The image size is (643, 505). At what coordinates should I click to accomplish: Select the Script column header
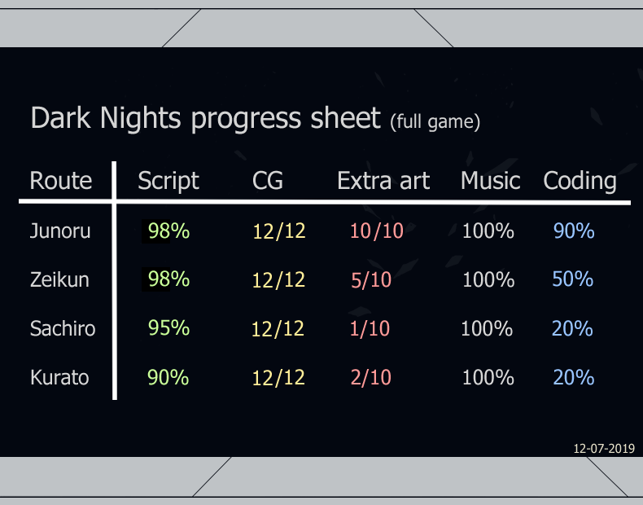(x=168, y=181)
